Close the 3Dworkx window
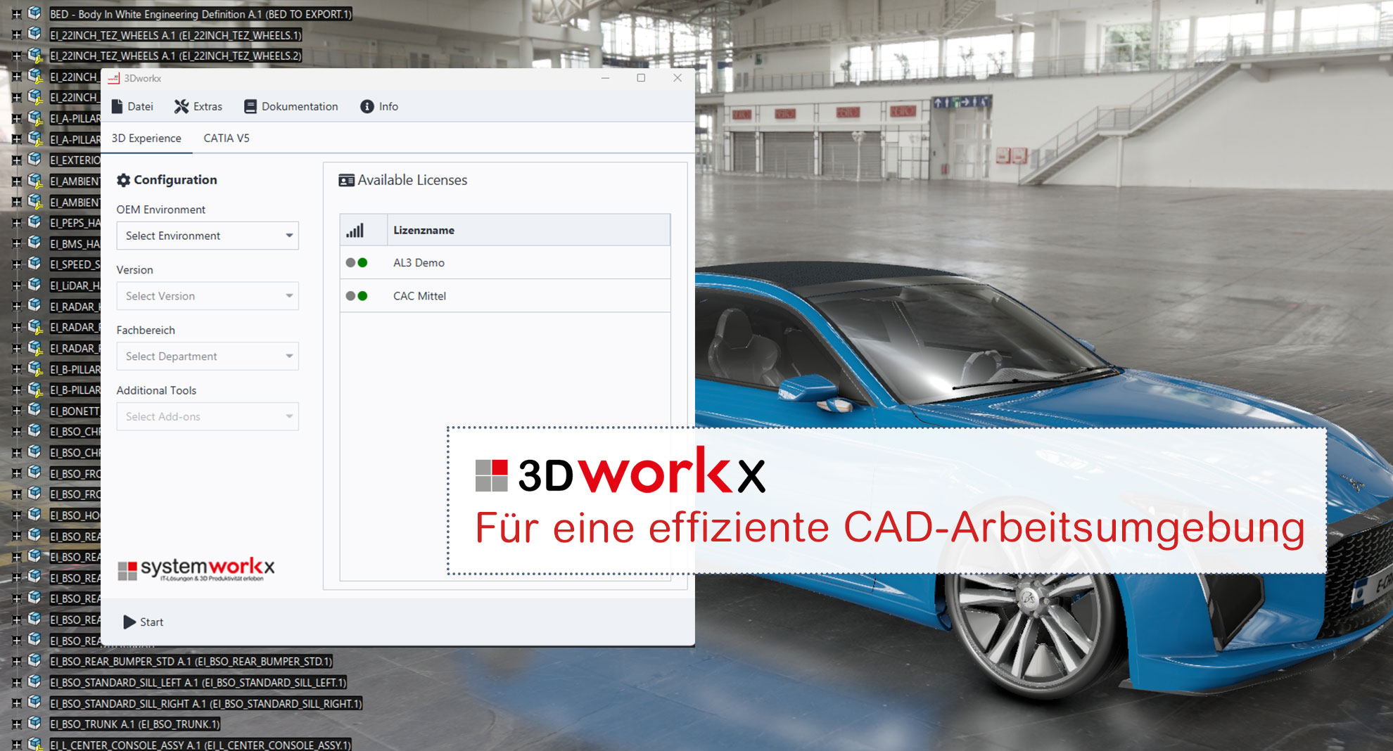Image resolution: width=1393 pixels, height=751 pixels. pyautogui.click(x=678, y=78)
